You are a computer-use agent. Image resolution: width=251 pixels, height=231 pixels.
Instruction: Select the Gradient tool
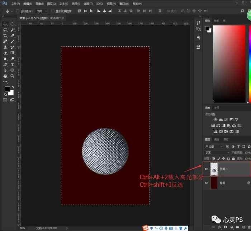coord(13,53)
